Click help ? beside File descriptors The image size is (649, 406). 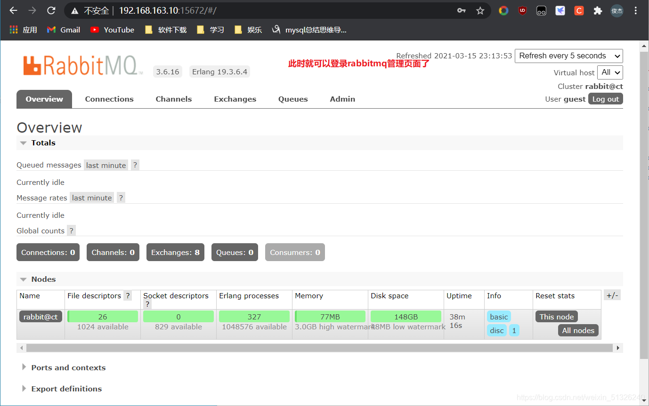pyautogui.click(x=127, y=296)
